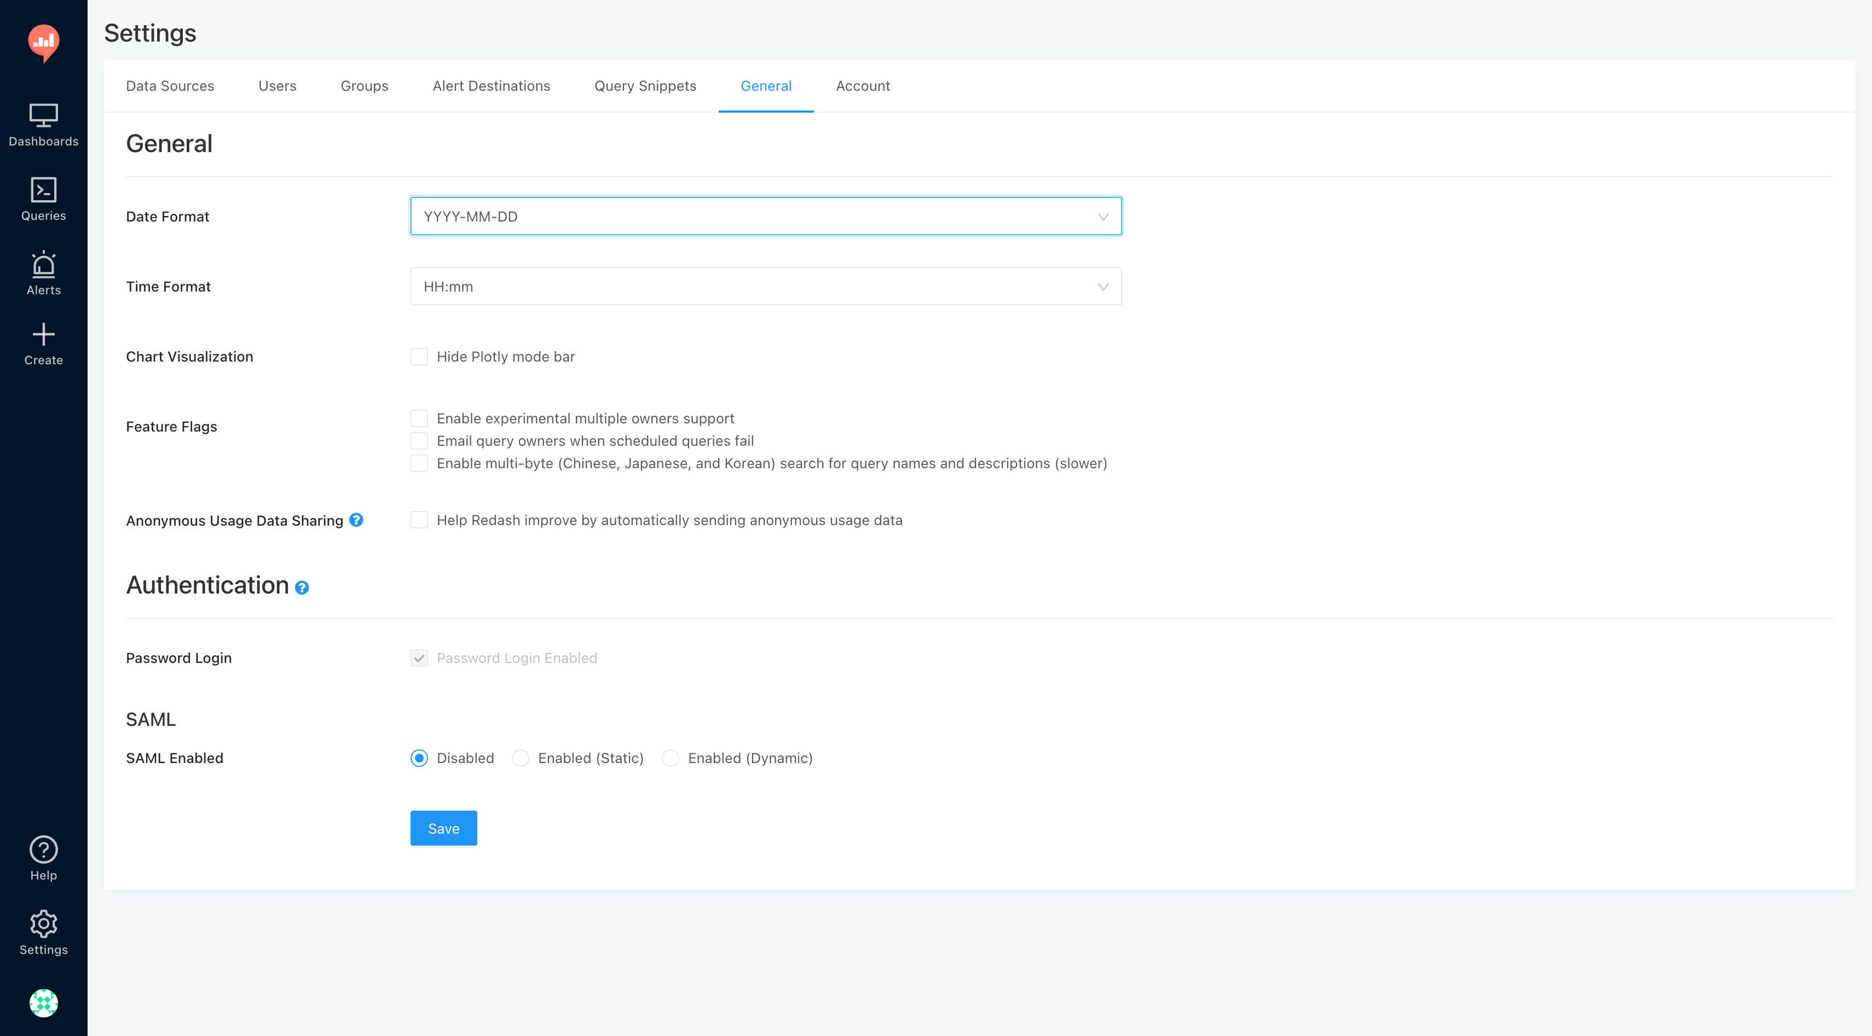The image size is (1872, 1036).
Task: Open the Time Format dropdown
Action: click(x=765, y=286)
